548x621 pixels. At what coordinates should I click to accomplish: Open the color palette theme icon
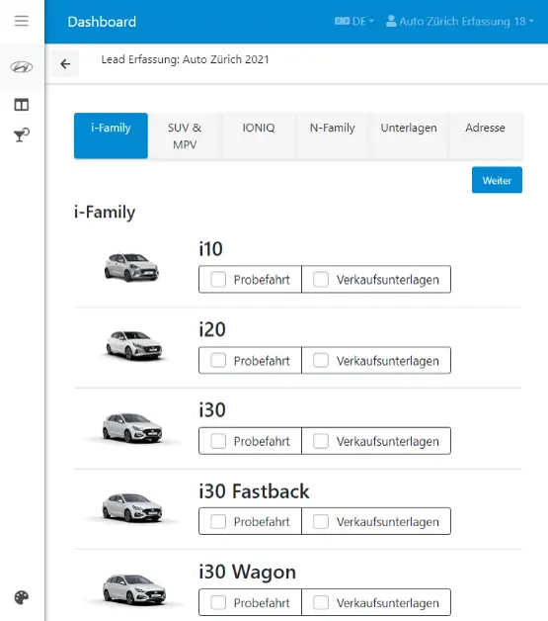pyautogui.click(x=22, y=597)
